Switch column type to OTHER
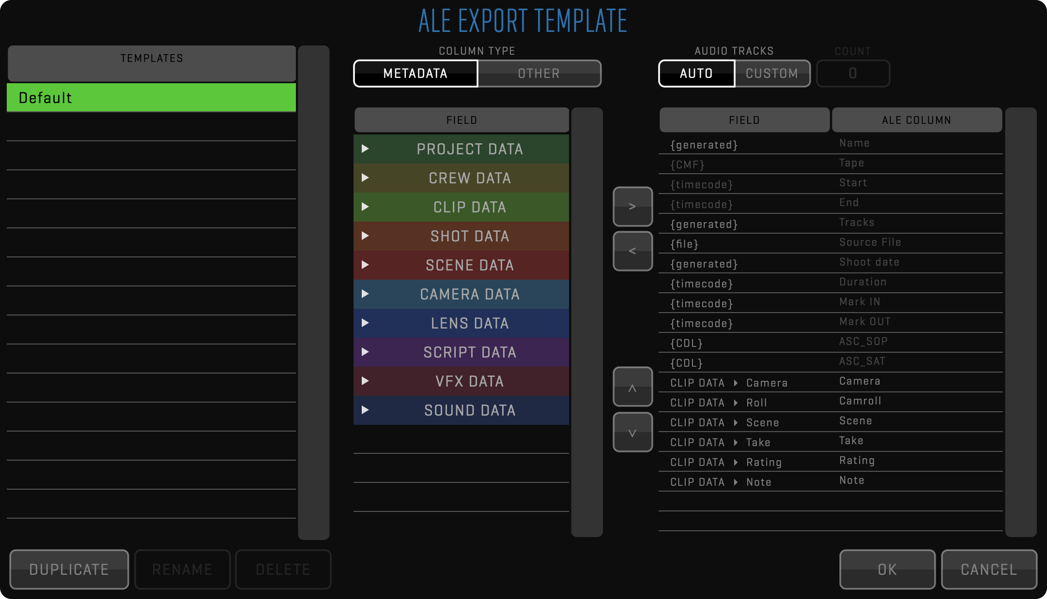Image resolution: width=1047 pixels, height=599 pixels. pos(539,74)
